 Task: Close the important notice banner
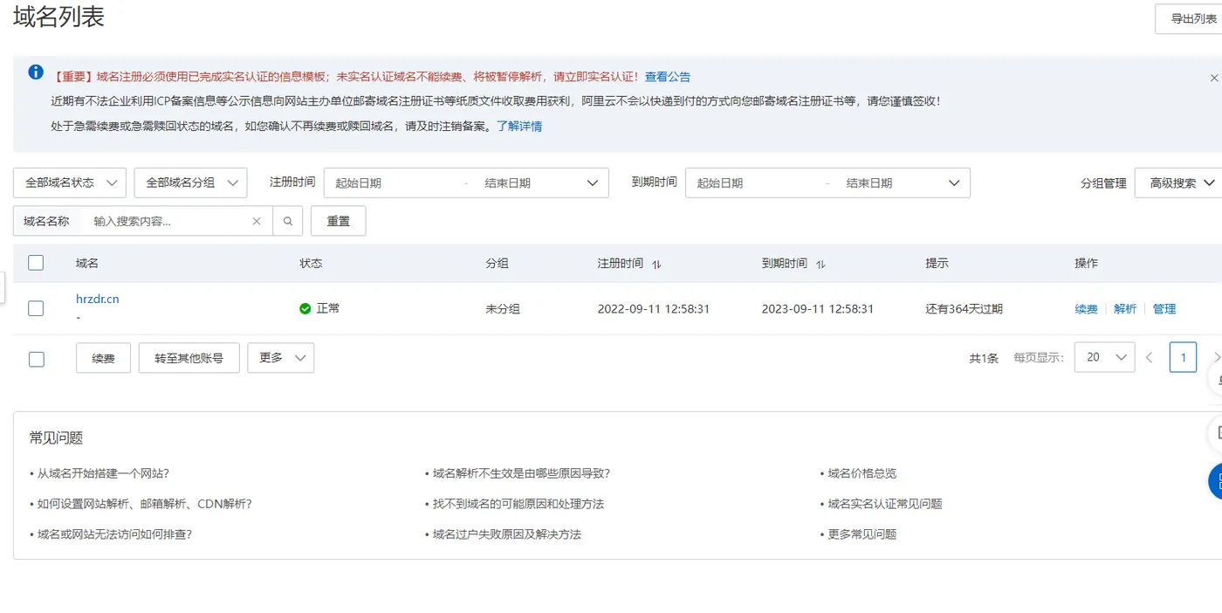[1213, 78]
